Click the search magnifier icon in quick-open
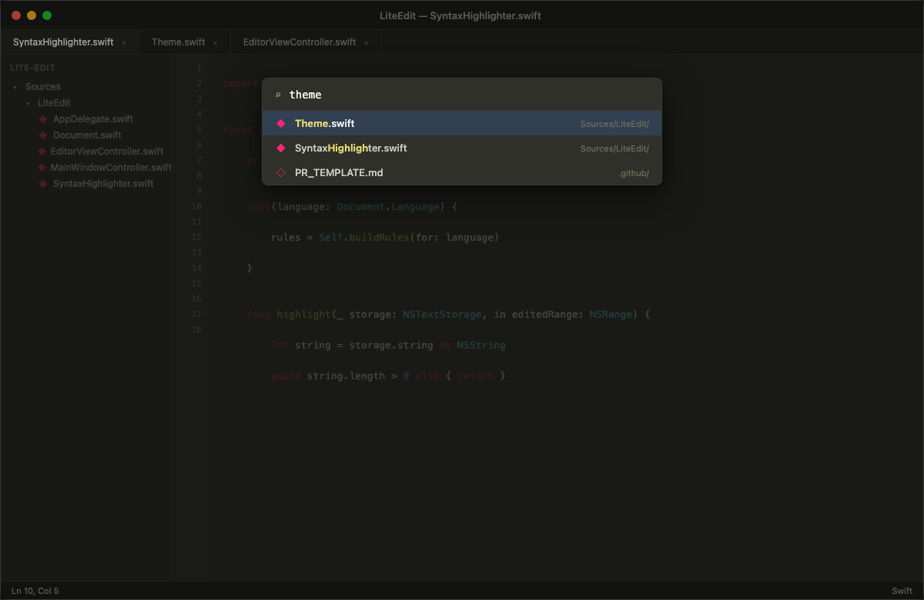Screen dimensions: 924x600 pos(278,95)
